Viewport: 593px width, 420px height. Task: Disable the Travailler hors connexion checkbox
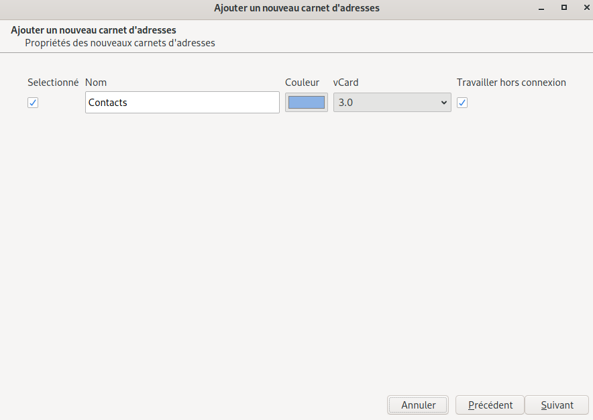pos(462,103)
